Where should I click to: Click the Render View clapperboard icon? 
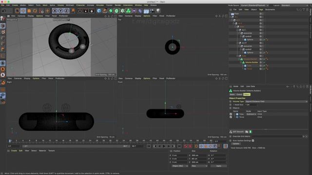click(80, 11)
